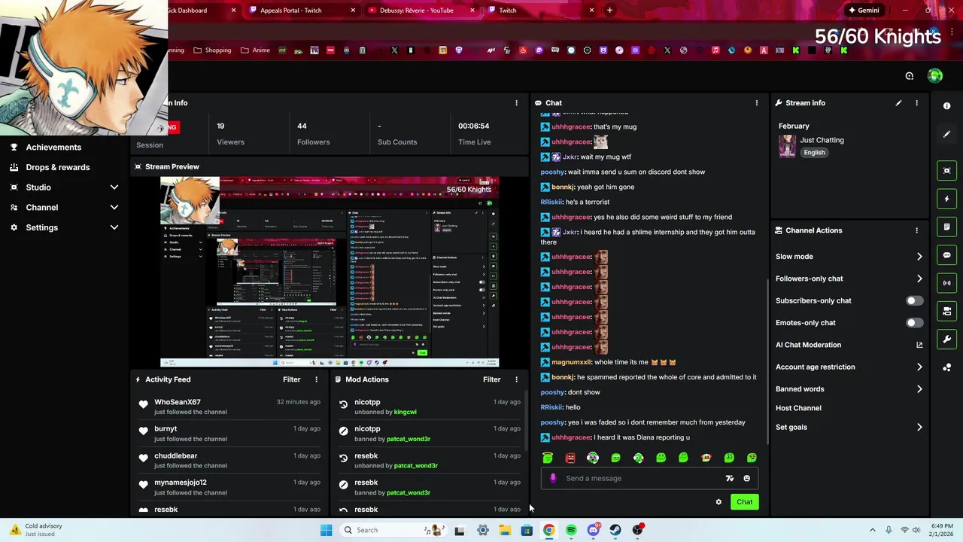Open Windows Start menu
963x542 pixels.
[x=326, y=530]
